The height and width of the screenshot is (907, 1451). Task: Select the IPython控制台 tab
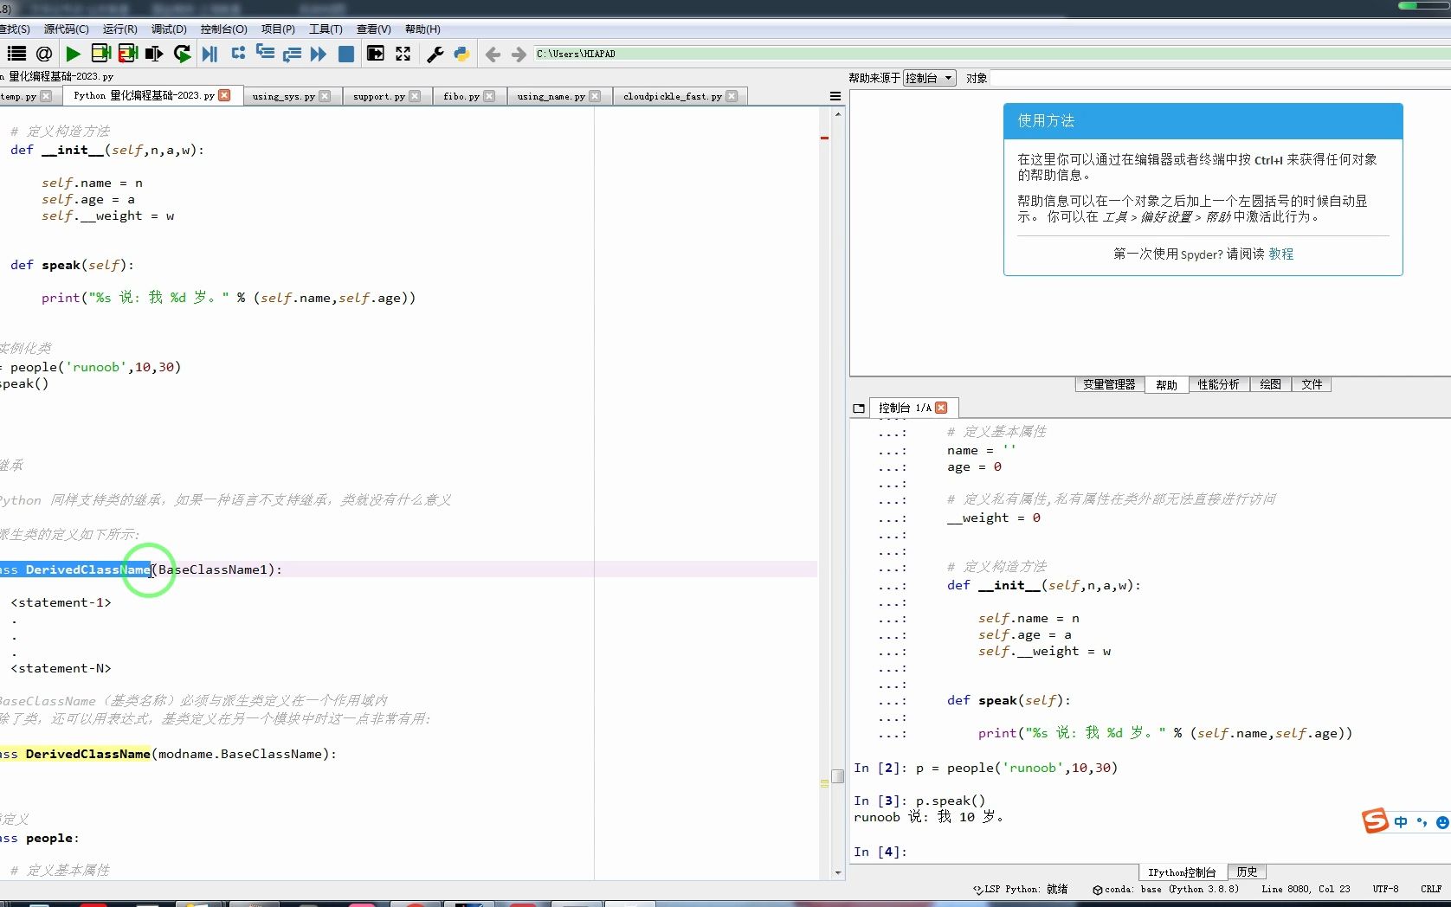[1182, 872]
